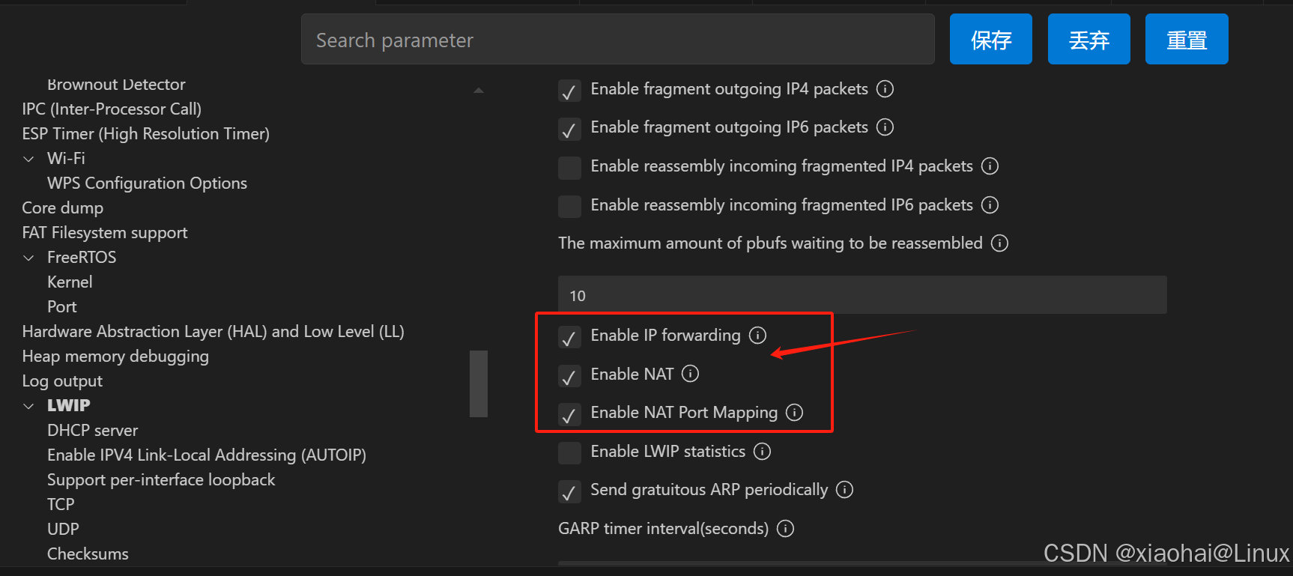Open info for fragment outgoing IP6 packets
Image resolution: width=1293 pixels, height=576 pixels.
(x=885, y=127)
